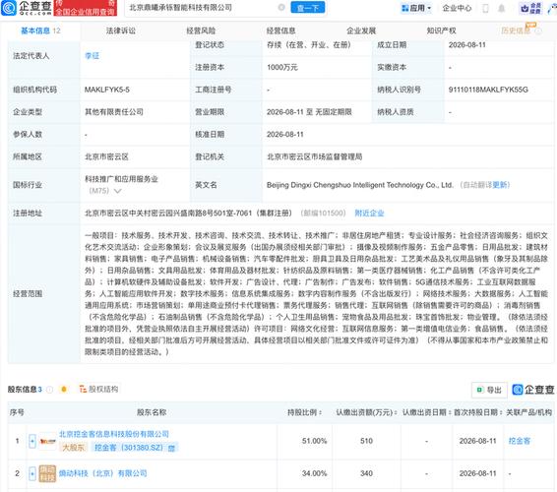
Task: Click 存续（在营、开业、在册） status value
Action: (x=309, y=44)
